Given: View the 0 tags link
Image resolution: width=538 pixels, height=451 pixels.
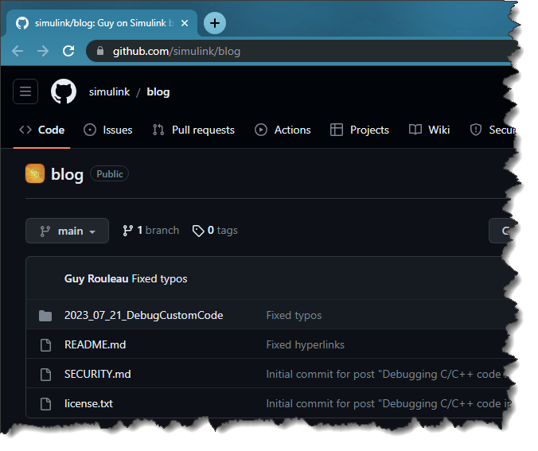Looking at the screenshot, I should (x=216, y=231).
